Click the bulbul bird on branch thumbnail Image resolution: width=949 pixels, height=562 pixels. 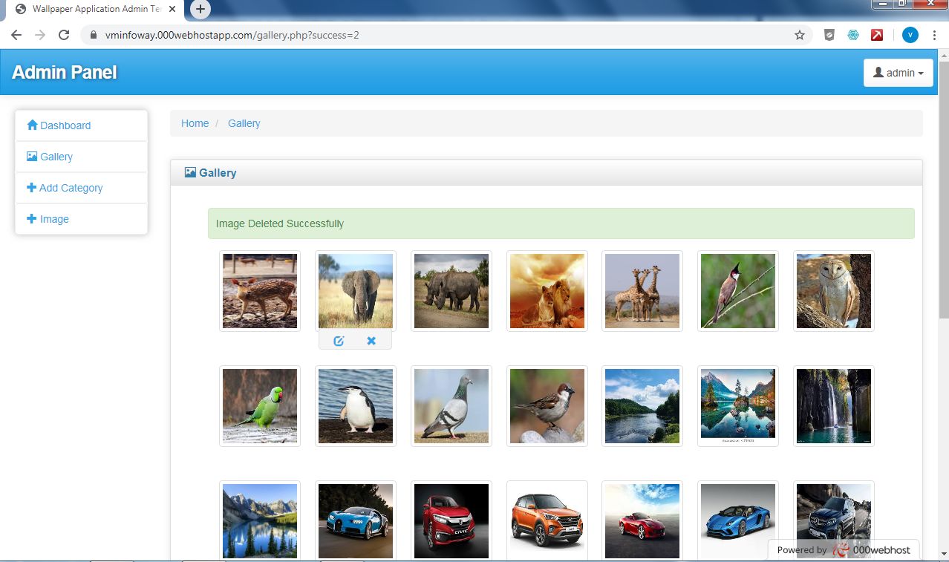tap(738, 291)
